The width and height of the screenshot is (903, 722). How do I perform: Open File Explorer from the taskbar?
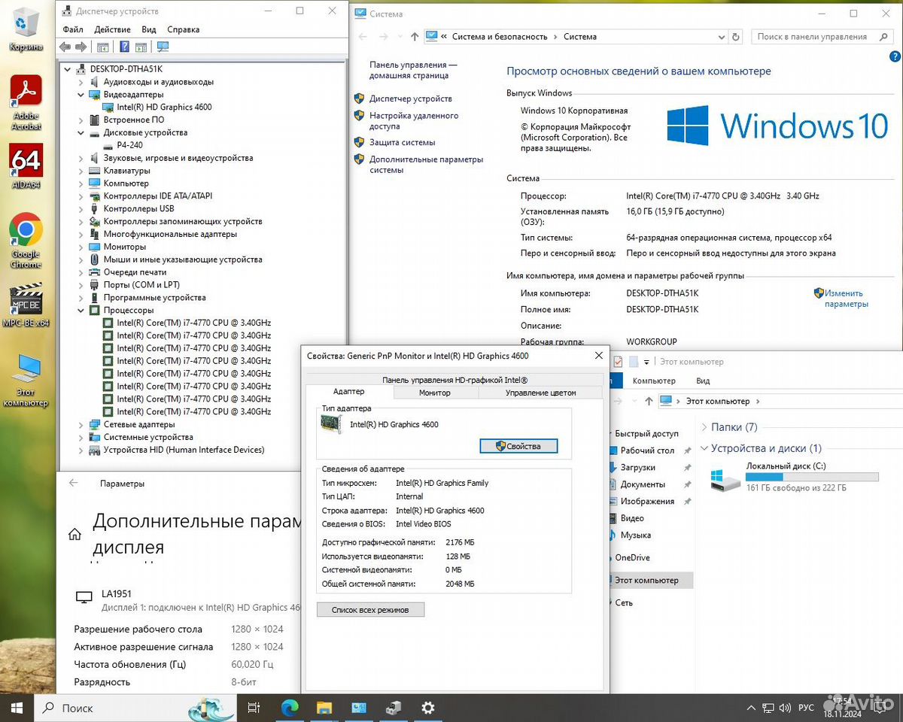coord(324,708)
